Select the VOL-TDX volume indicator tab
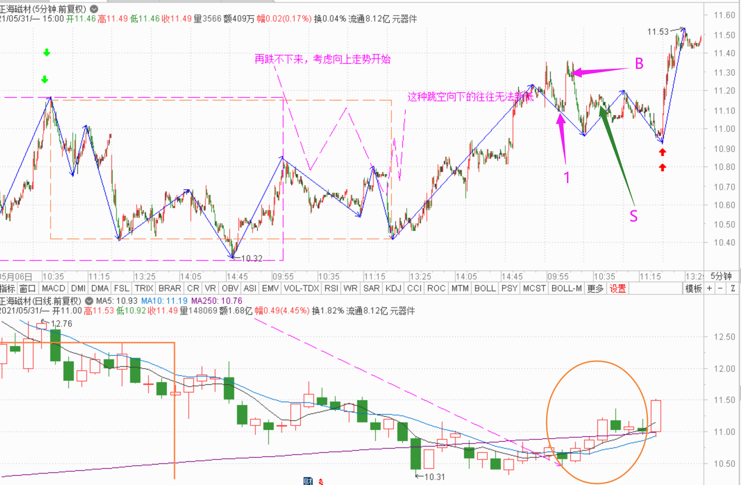Image resolution: width=741 pixels, height=485 pixels. point(301,289)
